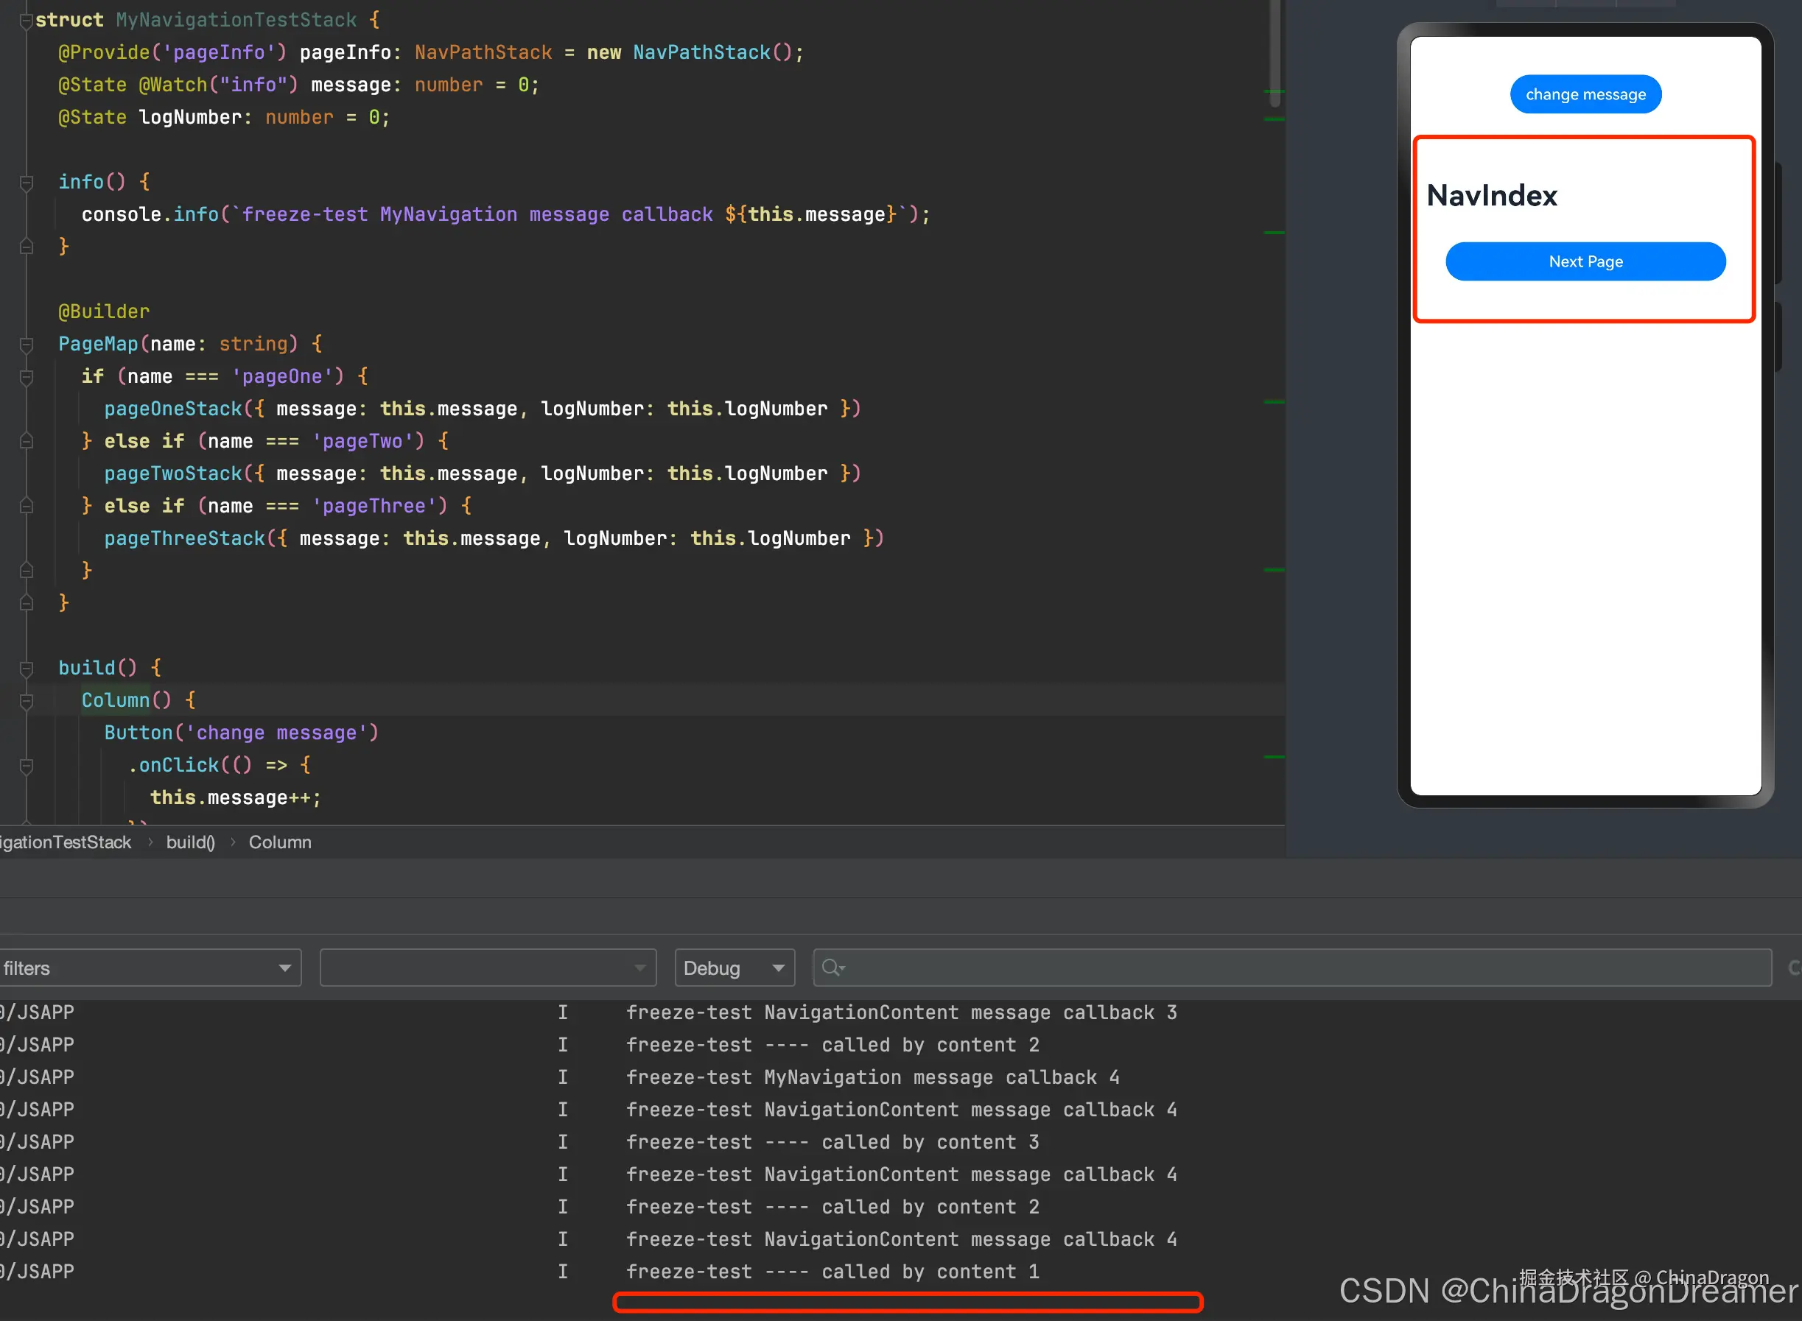
Task: Click 'pageTwoStack' call in code
Action: pos(173,473)
